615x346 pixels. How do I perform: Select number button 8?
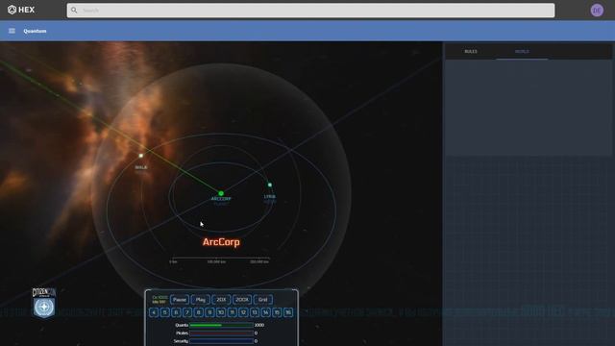[x=199, y=312]
